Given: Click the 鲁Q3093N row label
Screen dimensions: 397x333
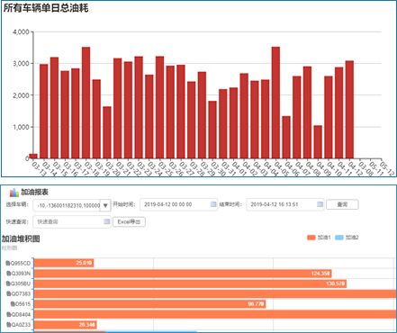Looking at the screenshot, I should point(18,274).
